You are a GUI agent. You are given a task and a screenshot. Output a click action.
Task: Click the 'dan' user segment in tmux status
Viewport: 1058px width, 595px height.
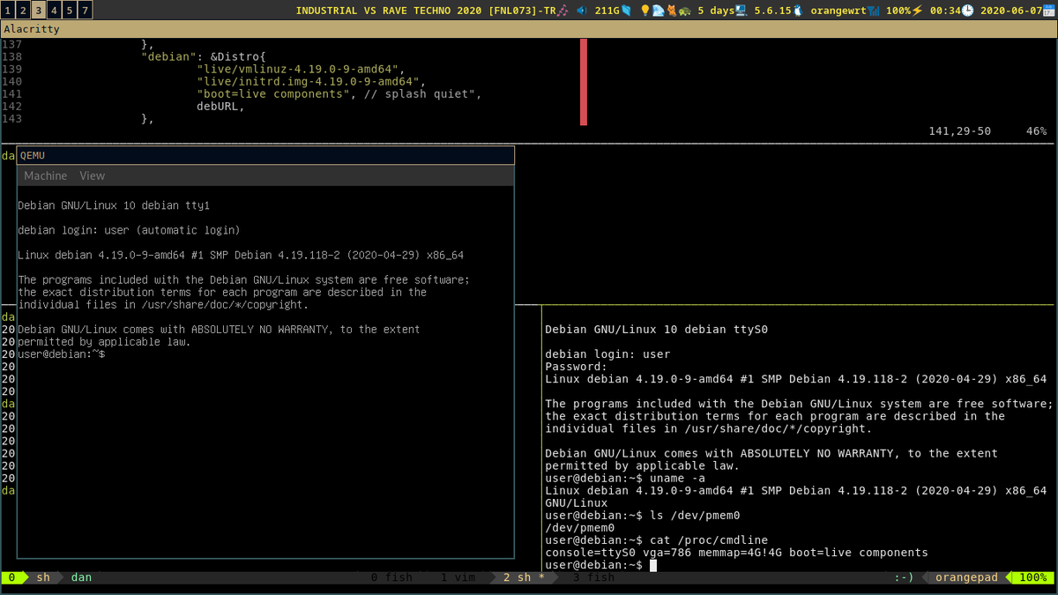pyautogui.click(x=81, y=577)
